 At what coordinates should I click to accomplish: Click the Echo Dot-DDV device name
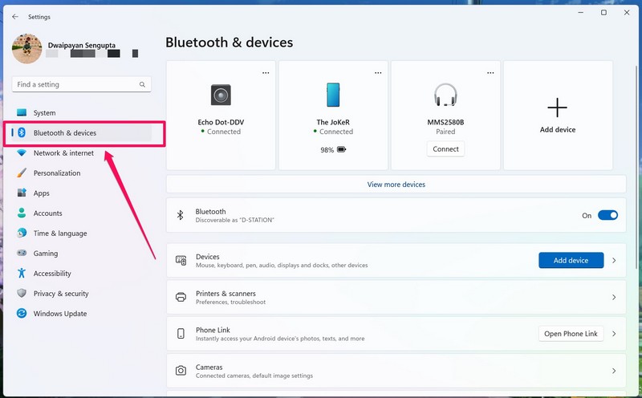click(221, 122)
